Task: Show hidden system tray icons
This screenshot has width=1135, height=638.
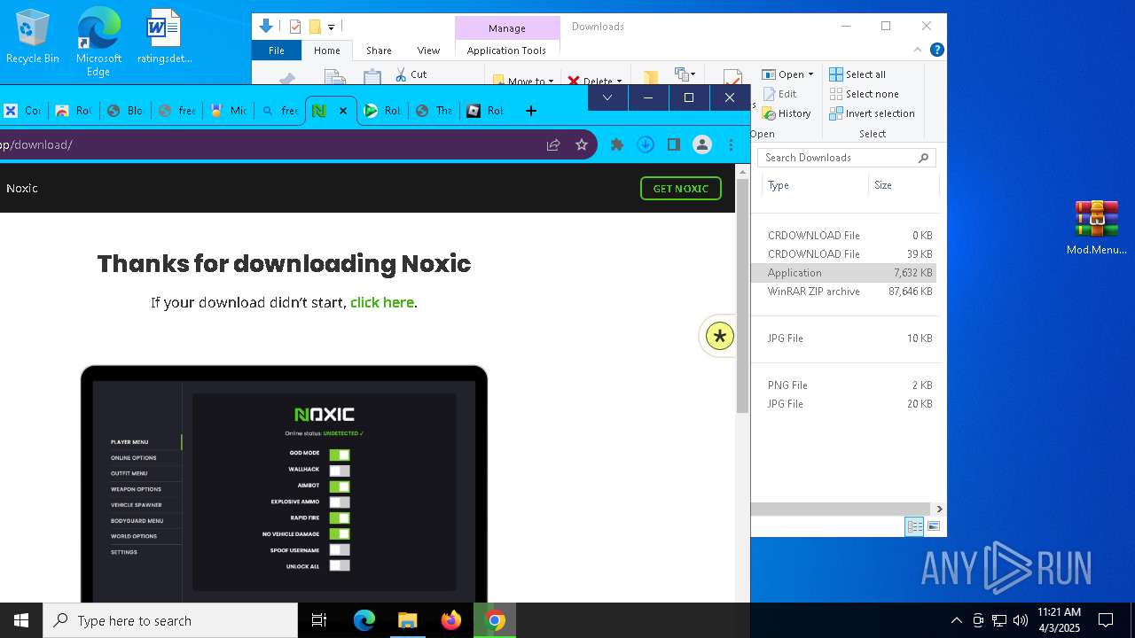Action: point(956,620)
